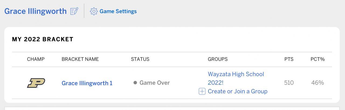This screenshot has width=345, height=110.
Task: Sort by the PCT% column header
Action: pos(317,59)
